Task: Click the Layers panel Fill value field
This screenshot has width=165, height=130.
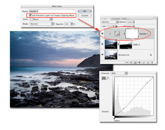Action: (x=130, y=26)
